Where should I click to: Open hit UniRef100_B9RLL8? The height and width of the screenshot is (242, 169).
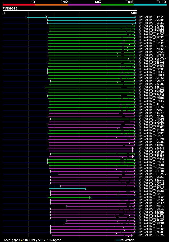(x=152, y=29)
